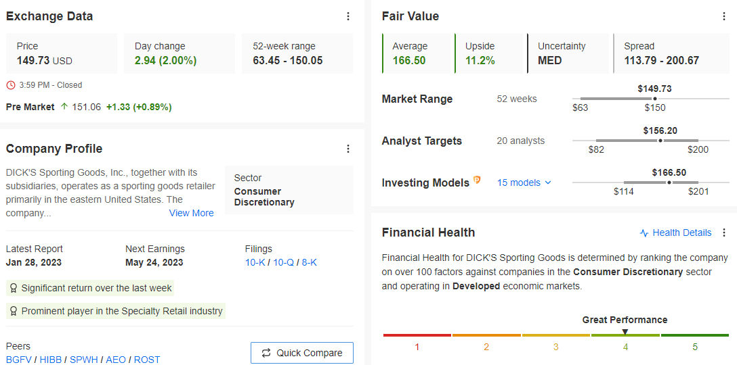
Task: Click View More in company description
Action: click(191, 214)
